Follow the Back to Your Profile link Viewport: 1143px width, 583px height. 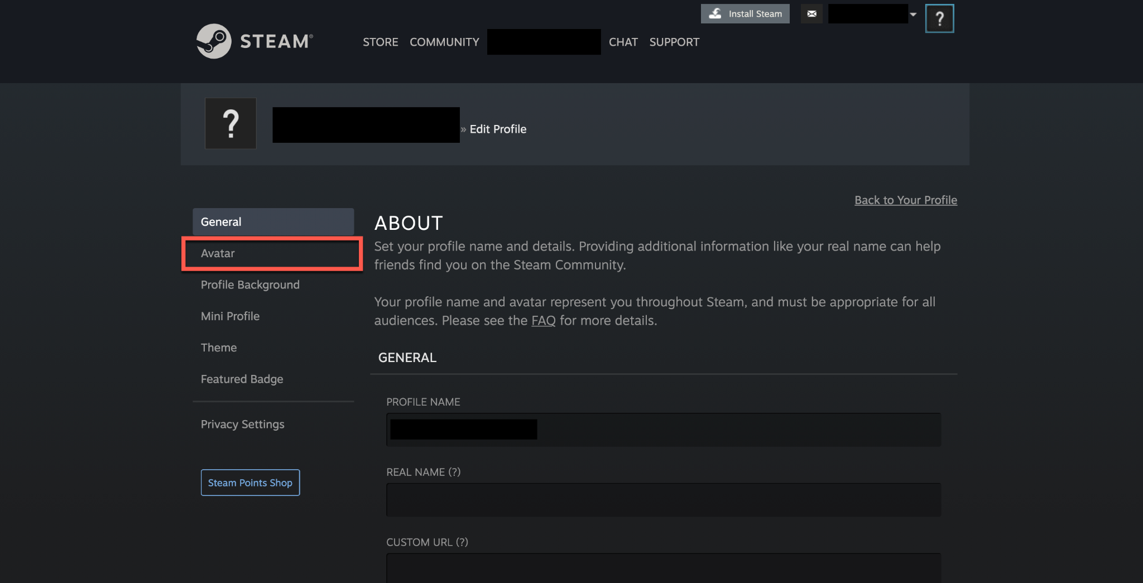coord(905,200)
